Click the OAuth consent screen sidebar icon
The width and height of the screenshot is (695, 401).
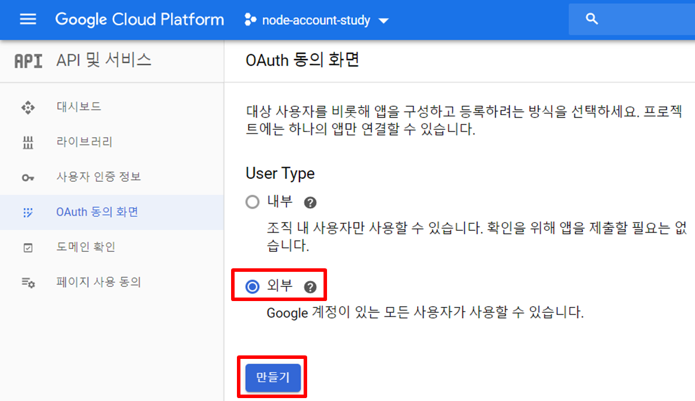tap(28, 213)
